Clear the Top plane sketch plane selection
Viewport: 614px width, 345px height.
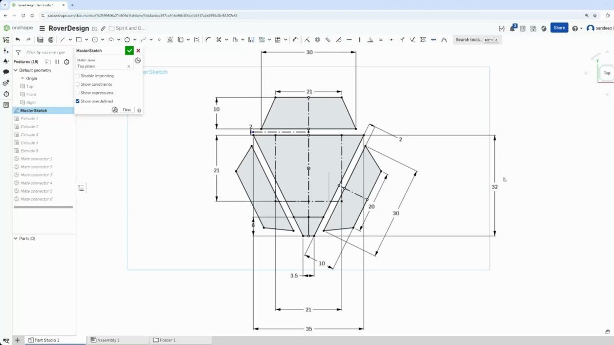(128, 66)
